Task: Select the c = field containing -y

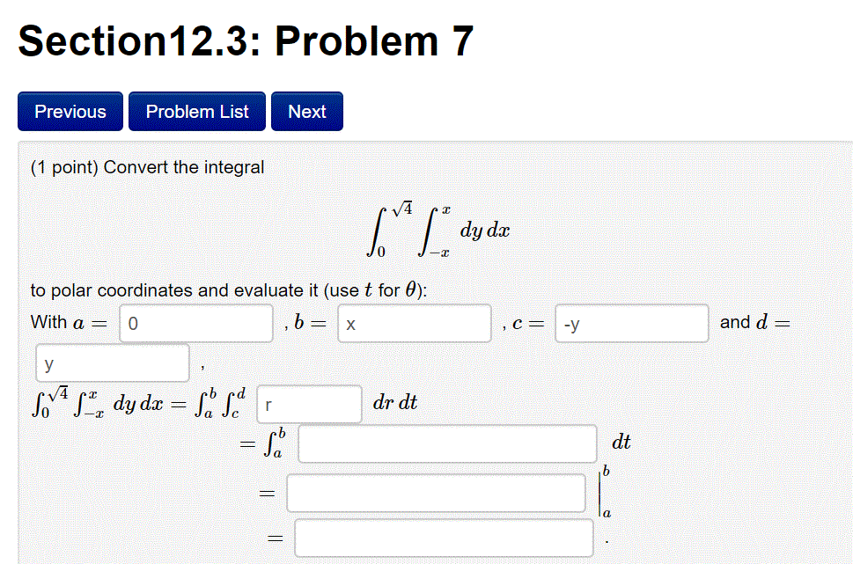Action: click(630, 323)
